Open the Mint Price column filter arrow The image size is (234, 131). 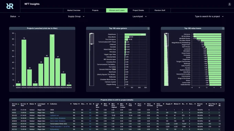coord(109,104)
